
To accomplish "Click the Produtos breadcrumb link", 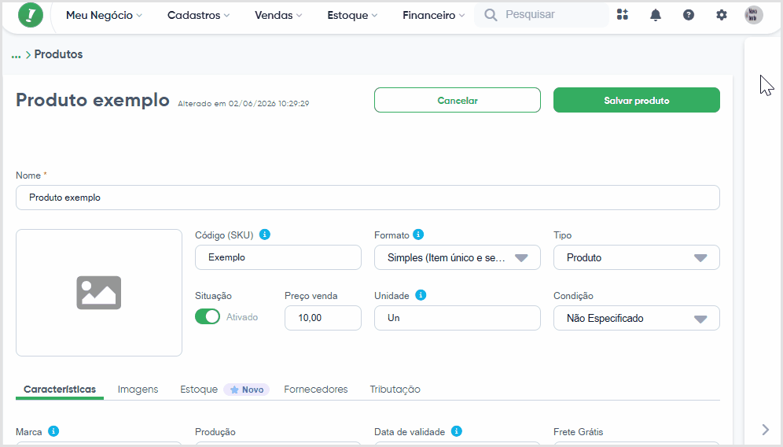I will click(x=58, y=54).
